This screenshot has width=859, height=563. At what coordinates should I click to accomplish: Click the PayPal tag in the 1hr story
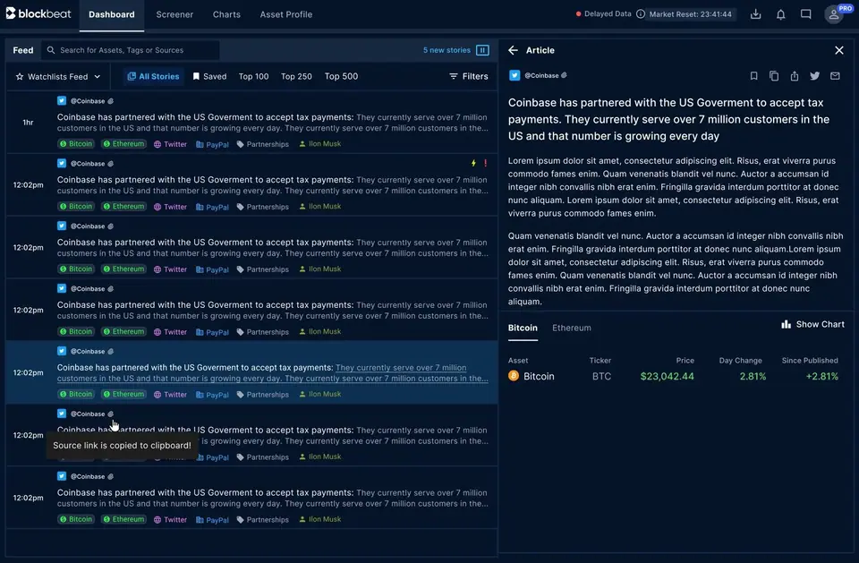click(x=212, y=144)
